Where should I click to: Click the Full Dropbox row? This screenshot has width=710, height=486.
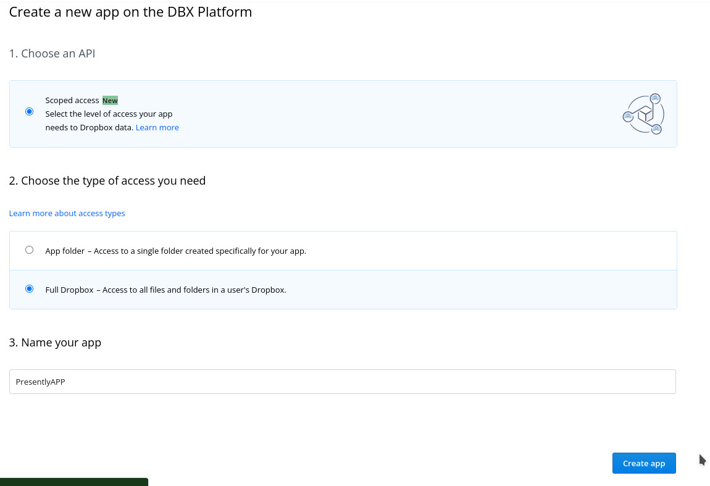point(343,289)
